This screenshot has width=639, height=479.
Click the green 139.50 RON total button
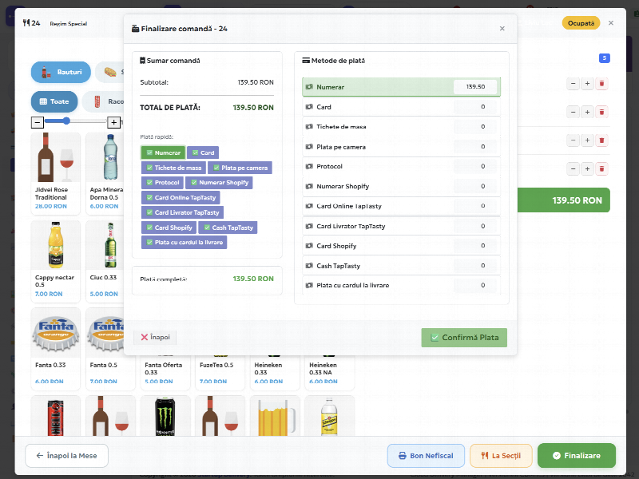pyautogui.click(x=564, y=200)
